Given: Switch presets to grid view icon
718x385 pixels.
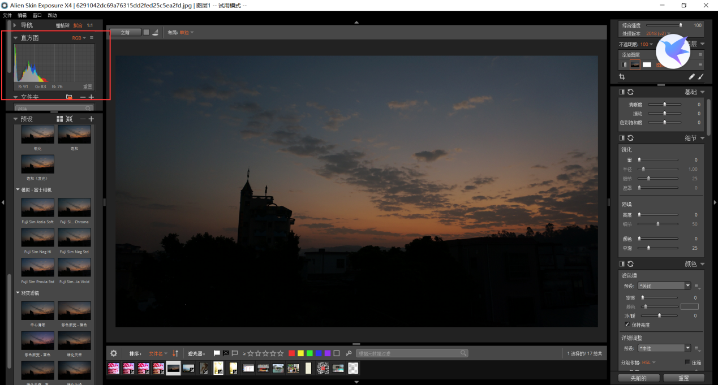Looking at the screenshot, I should click(60, 119).
